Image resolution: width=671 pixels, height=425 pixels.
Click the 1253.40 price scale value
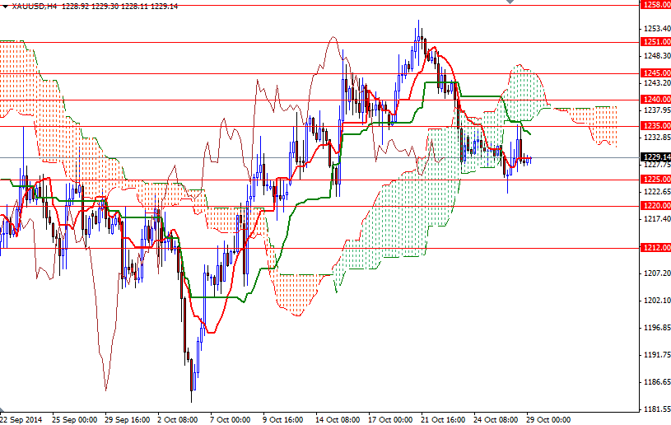point(656,29)
